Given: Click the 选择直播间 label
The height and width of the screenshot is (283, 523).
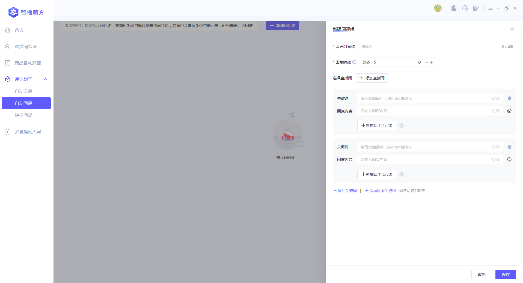Looking at the screenshot, I should [x=342, y=78].
